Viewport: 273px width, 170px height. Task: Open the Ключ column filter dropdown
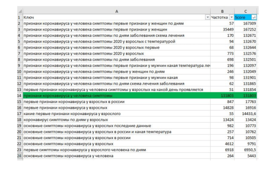(207, 17)
